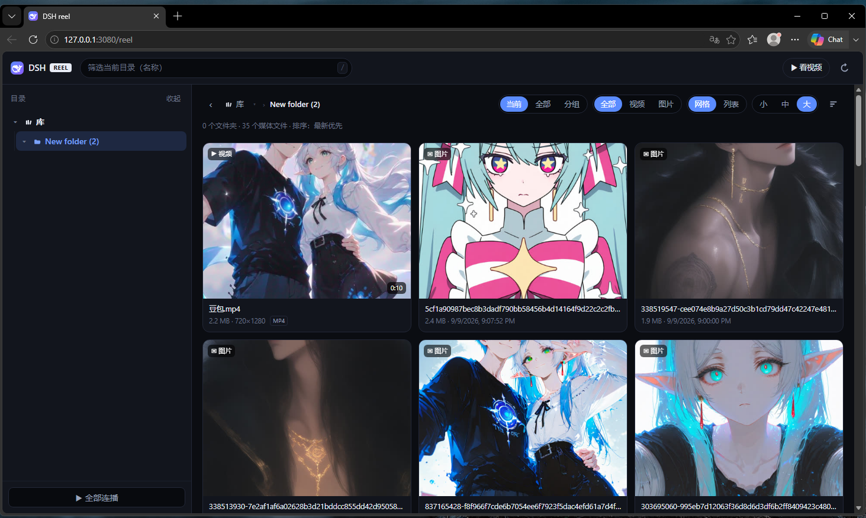
Task: Expand New folder (2) tree arrow
Action: pyautogui.click(x=24, y=142)
